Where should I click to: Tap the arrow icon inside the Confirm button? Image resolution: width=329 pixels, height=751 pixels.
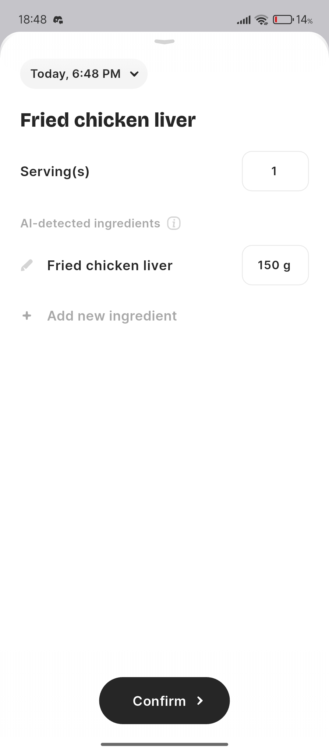pos(200,701)
